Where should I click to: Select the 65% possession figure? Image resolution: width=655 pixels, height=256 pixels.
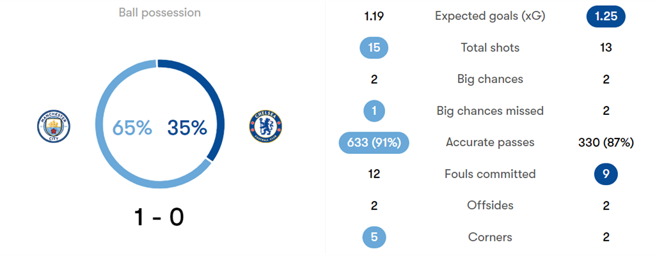pos(132,128)
